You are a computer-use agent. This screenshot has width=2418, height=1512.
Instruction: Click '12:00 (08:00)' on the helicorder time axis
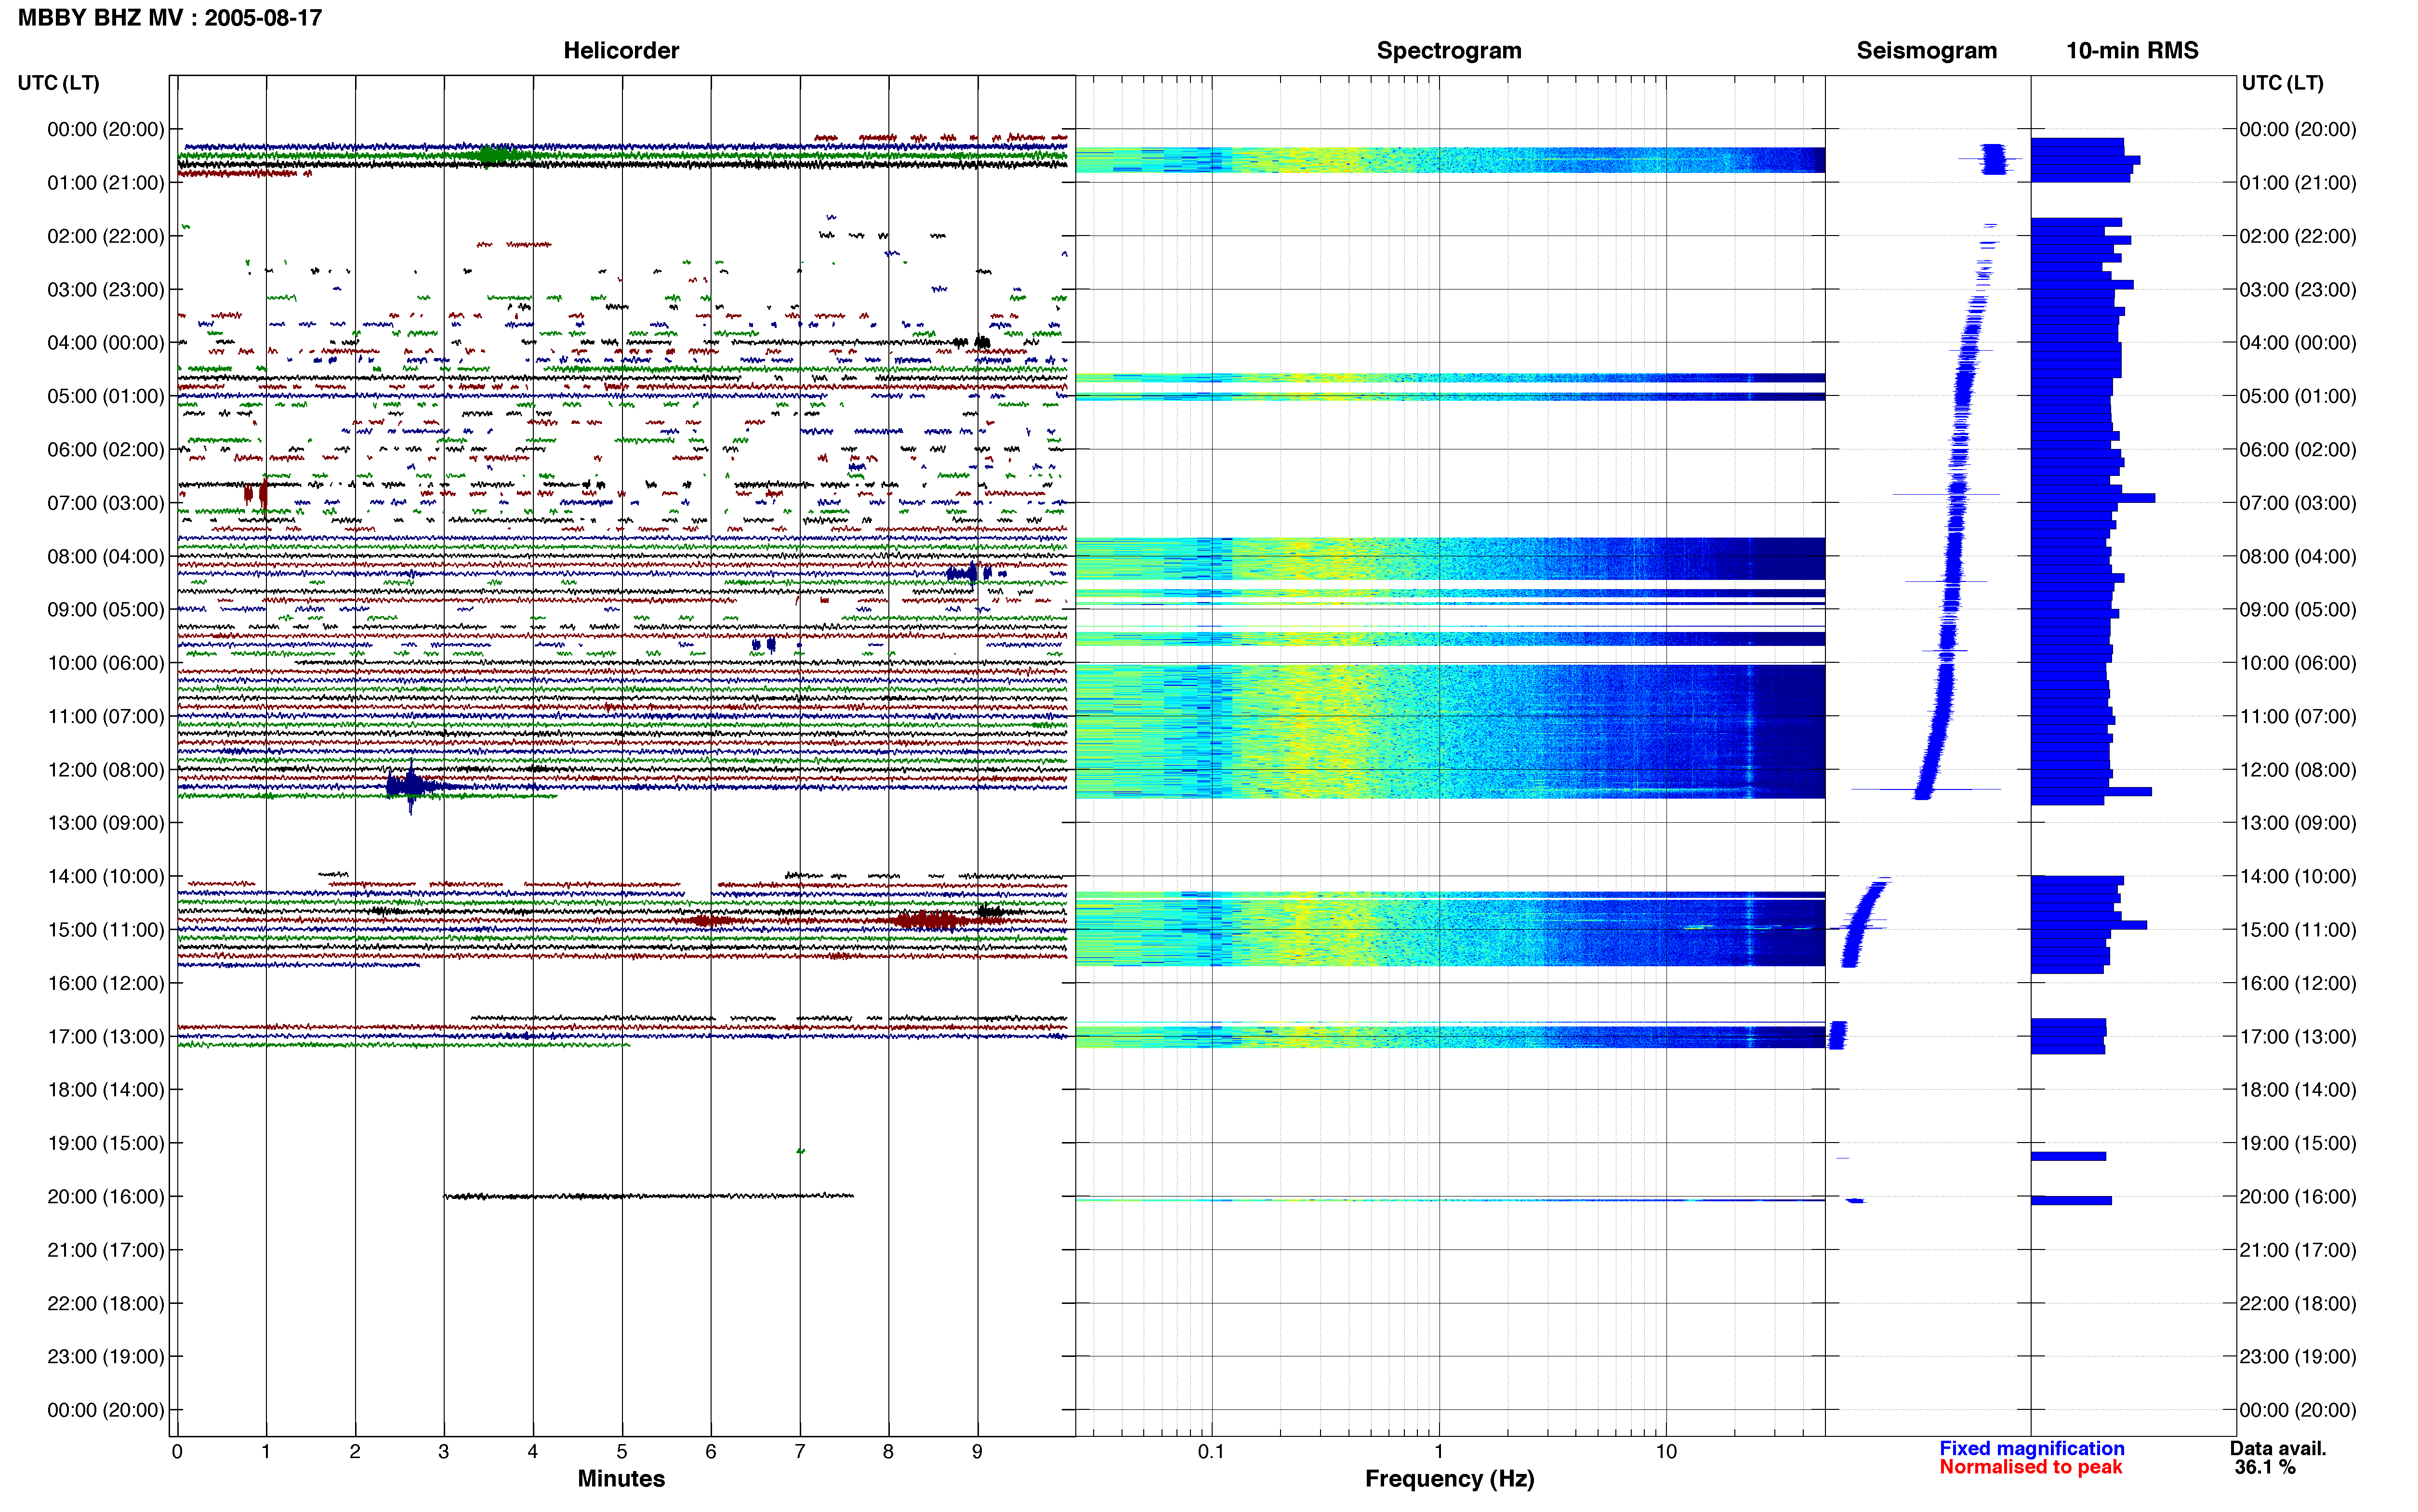click(x=106, y=770)
